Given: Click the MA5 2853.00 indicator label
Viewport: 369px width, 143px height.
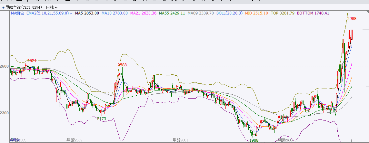Looking at the screenshot, I should pos(87,13).
